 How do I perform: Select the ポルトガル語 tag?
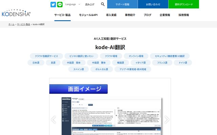click(x=102, y=69)
